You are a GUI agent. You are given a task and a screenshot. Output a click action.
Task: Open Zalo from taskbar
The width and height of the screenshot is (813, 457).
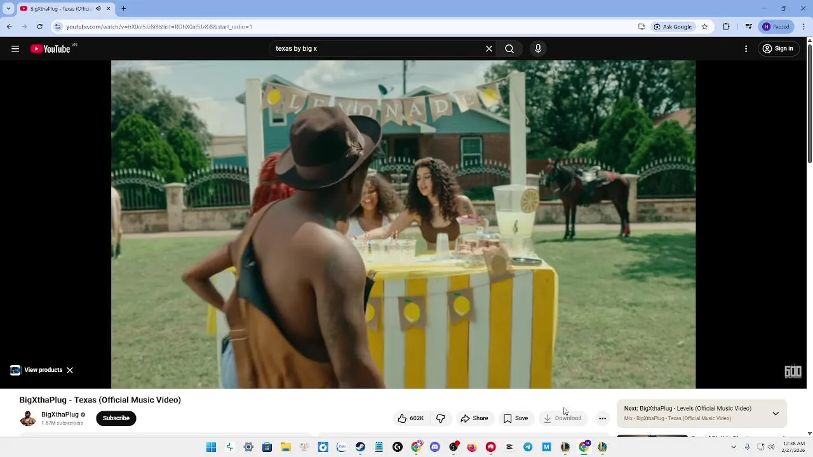(x=342, y=447)
